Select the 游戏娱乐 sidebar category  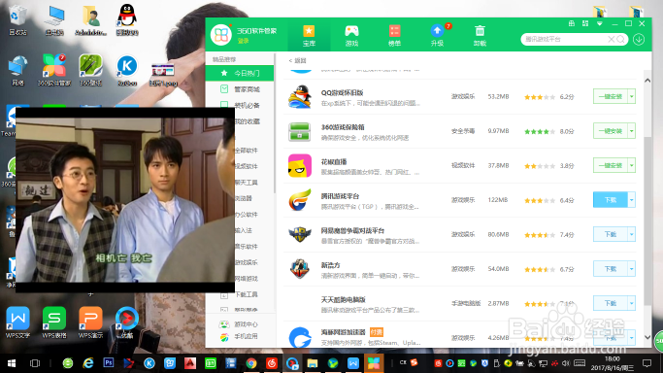coord(247,262)
